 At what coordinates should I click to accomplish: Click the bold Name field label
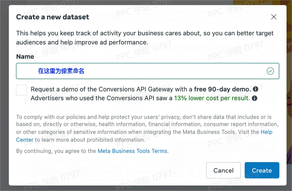tap(25, 57)
